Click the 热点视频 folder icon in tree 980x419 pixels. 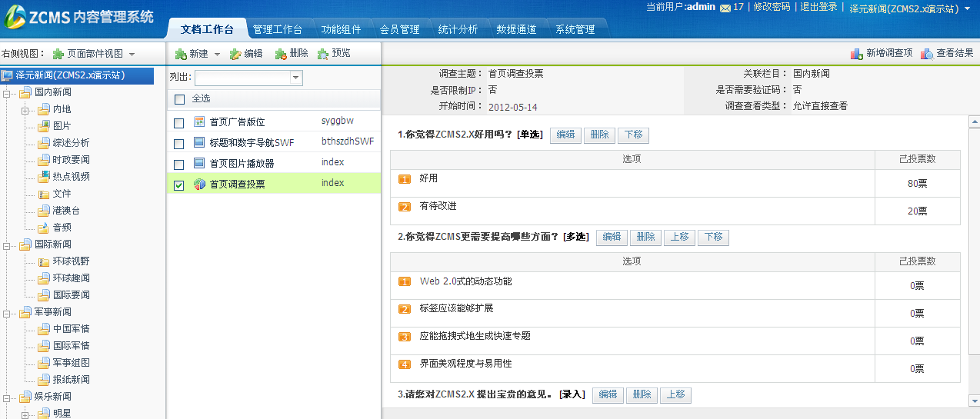click(x=44, y=177)
